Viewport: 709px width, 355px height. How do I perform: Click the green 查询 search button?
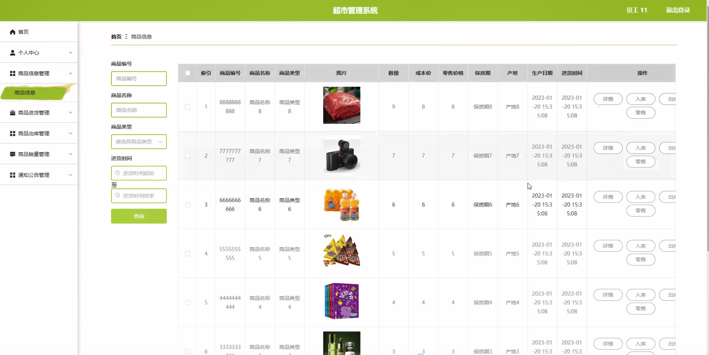point(139,216)
